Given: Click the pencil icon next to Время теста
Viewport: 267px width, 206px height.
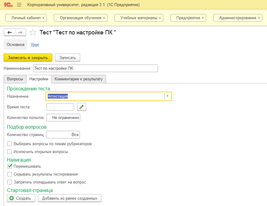Looking at the screenshot, I should (x=82, y=107).
